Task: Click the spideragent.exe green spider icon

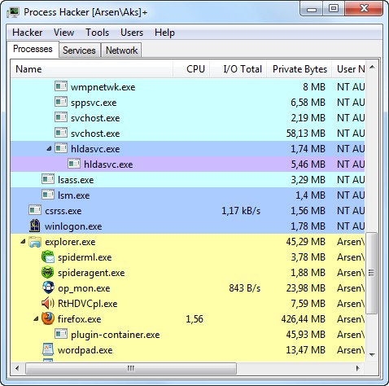Action: pos(48,273)
